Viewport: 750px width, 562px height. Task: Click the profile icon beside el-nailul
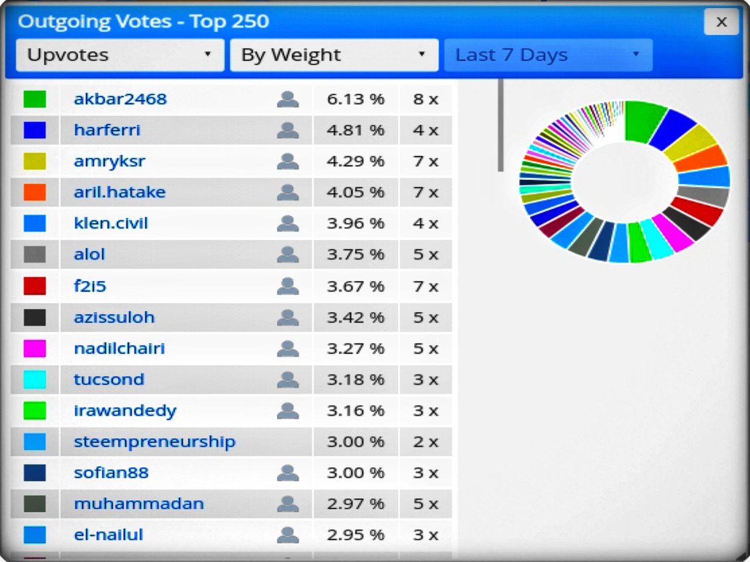click(288, 535)
